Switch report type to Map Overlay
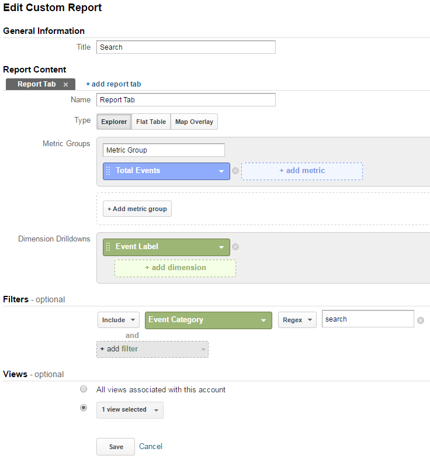The height and width of the screenshot is (459, 430). click(194, 122)
